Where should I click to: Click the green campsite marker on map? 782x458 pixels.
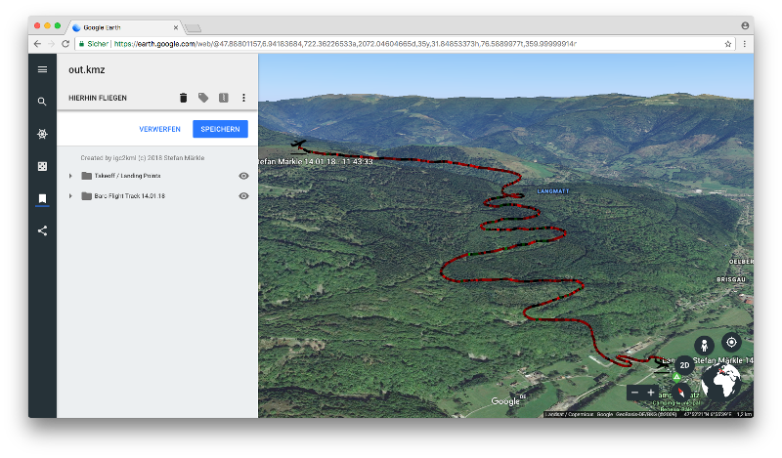tap(676, 377)
